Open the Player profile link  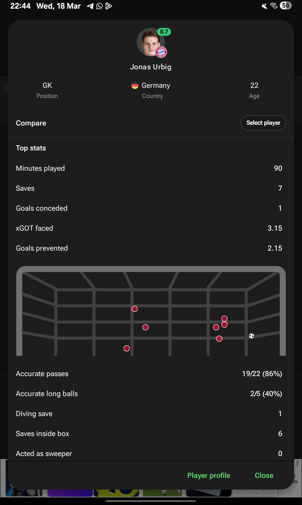click(x=208, y=475)
